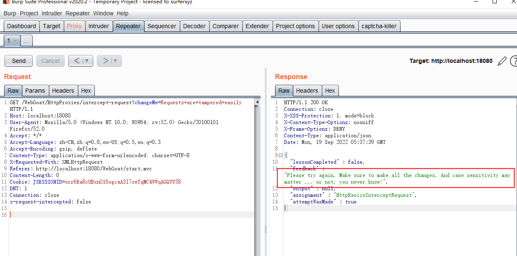Select Request Raw view tab
Screen dimensions: 517x256
click(13, 91)
